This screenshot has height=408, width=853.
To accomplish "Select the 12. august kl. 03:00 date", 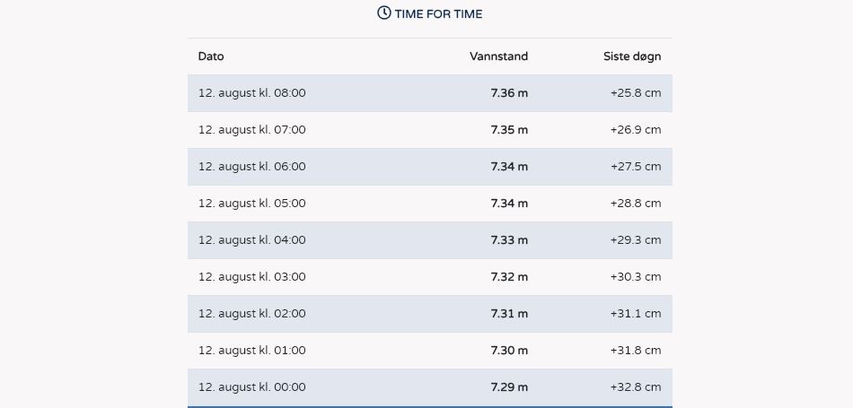I will coord(252,277).
